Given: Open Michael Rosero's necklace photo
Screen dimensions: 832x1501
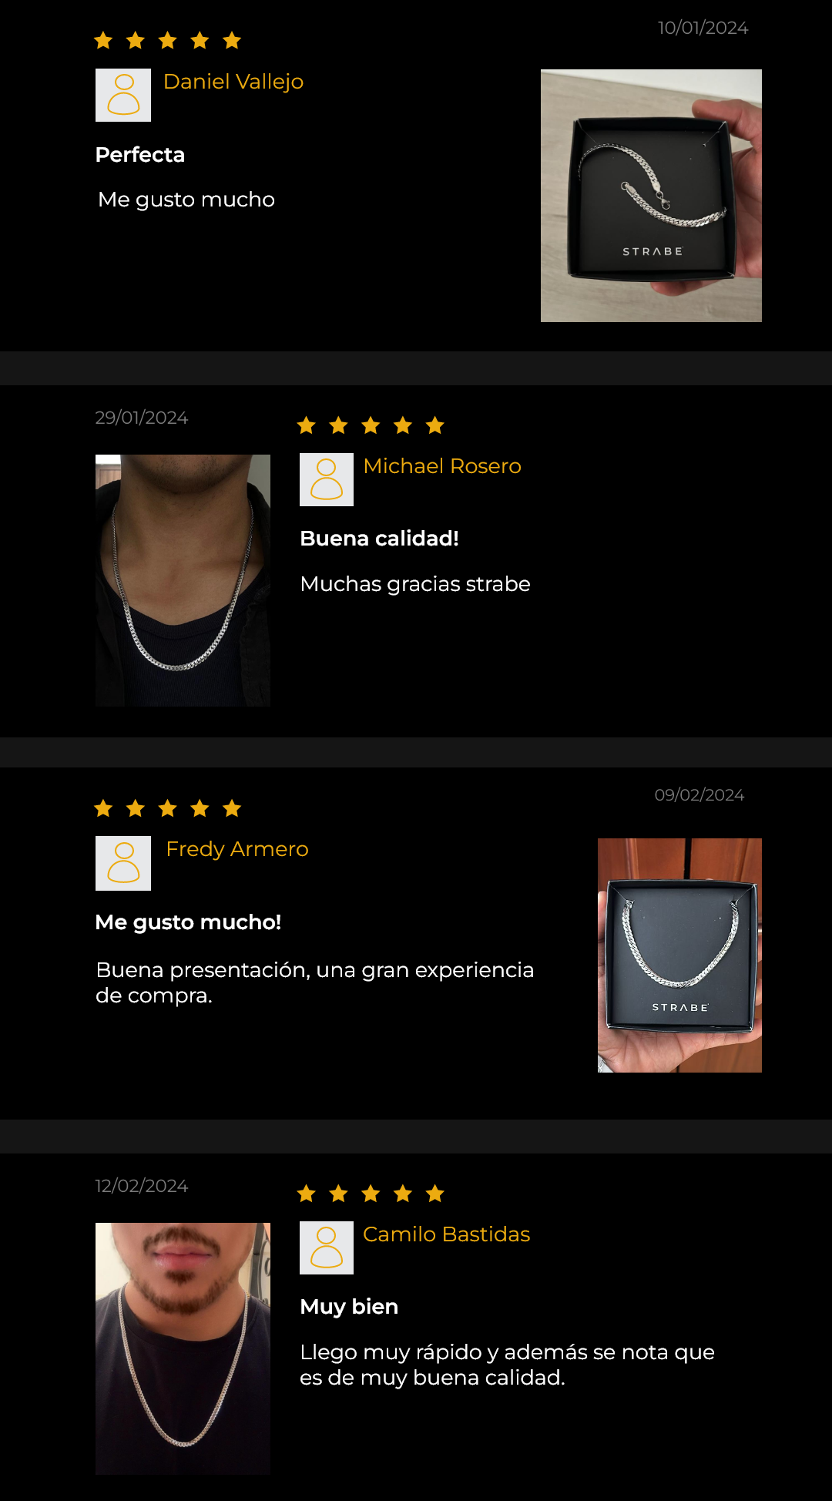Looking at the screenshot, I should 183,580.
